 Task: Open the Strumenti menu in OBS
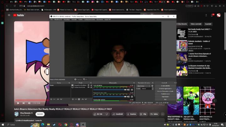[100, 19]
